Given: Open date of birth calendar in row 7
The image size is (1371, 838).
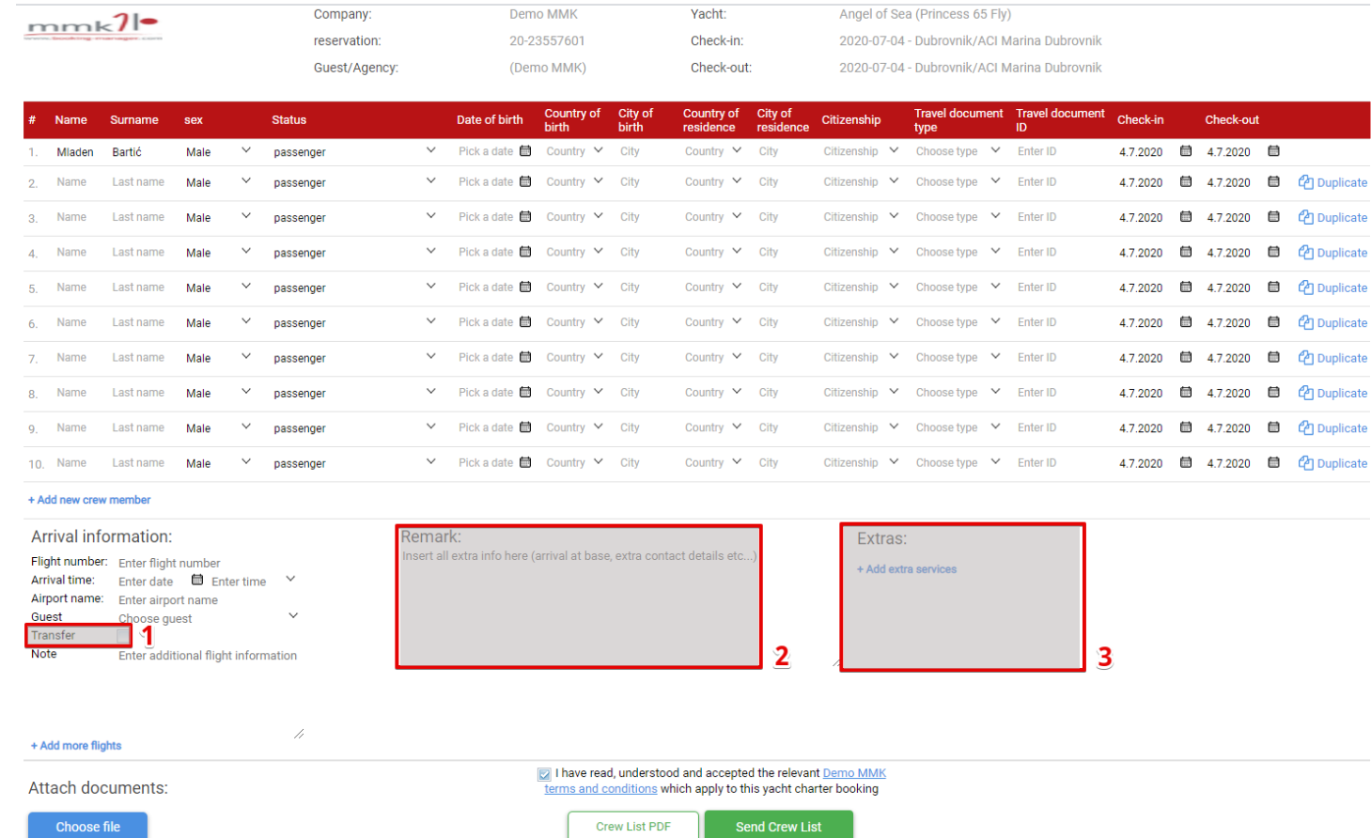Looking at the screenshot, I should (525, 357).
